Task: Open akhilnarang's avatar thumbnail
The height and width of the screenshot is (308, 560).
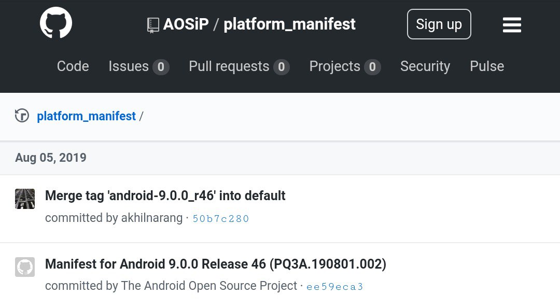Action: click(25, 199)
